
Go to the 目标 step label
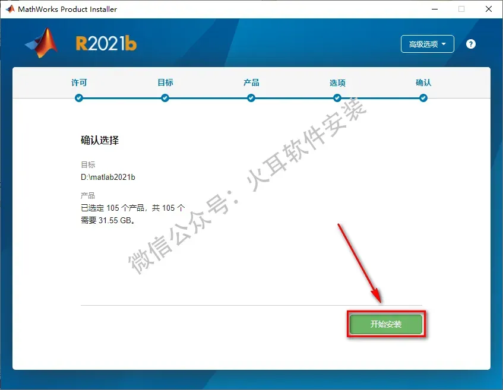pos(165,83)
